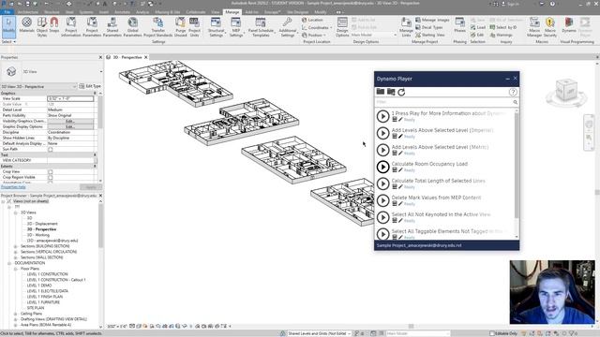
Task: Switch to the Annotate ribbon tab
Action: pos(122,12)
